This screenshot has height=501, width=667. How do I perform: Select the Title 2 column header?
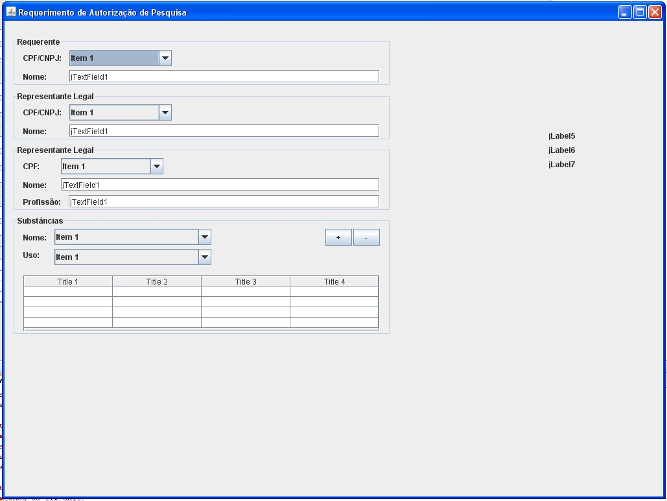click(x=157, y=281)
